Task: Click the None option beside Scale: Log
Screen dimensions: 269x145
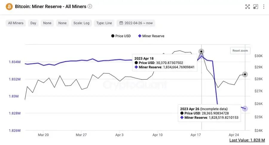Action: (62, 23)
